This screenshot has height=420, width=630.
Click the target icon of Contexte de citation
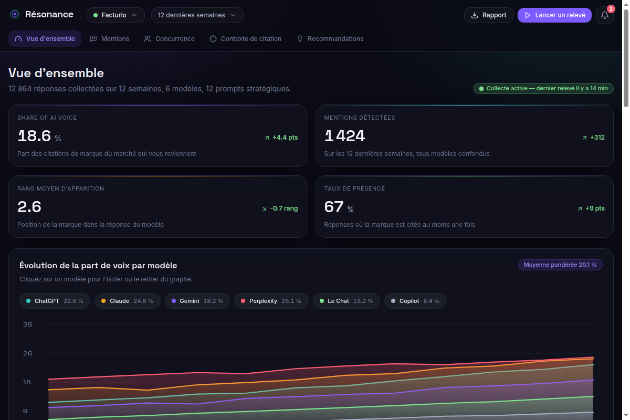[213, 39]
